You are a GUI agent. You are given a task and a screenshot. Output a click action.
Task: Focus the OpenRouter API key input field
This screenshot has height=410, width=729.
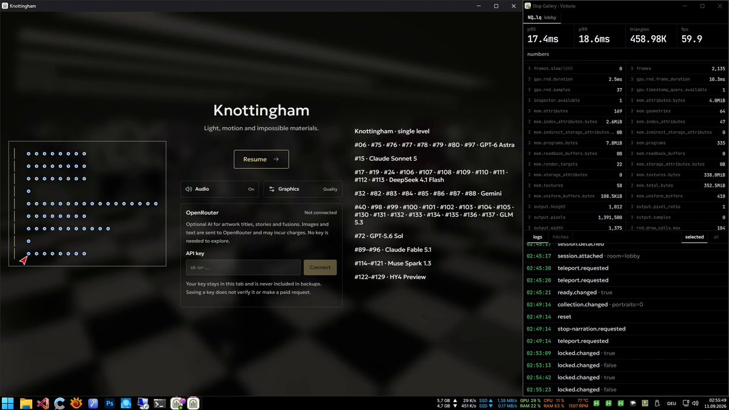click(x=243, y=267)
